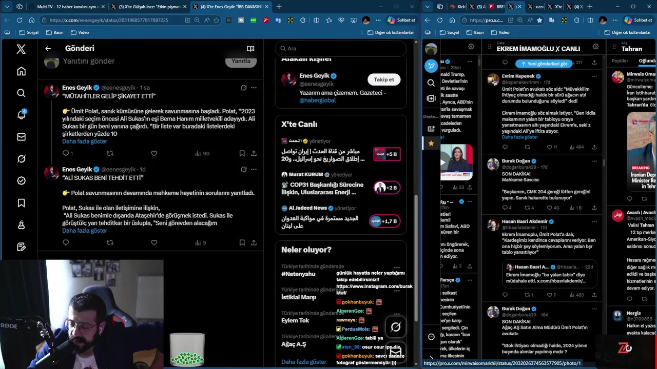View stats of the post with 90 views

pos(202,153)
